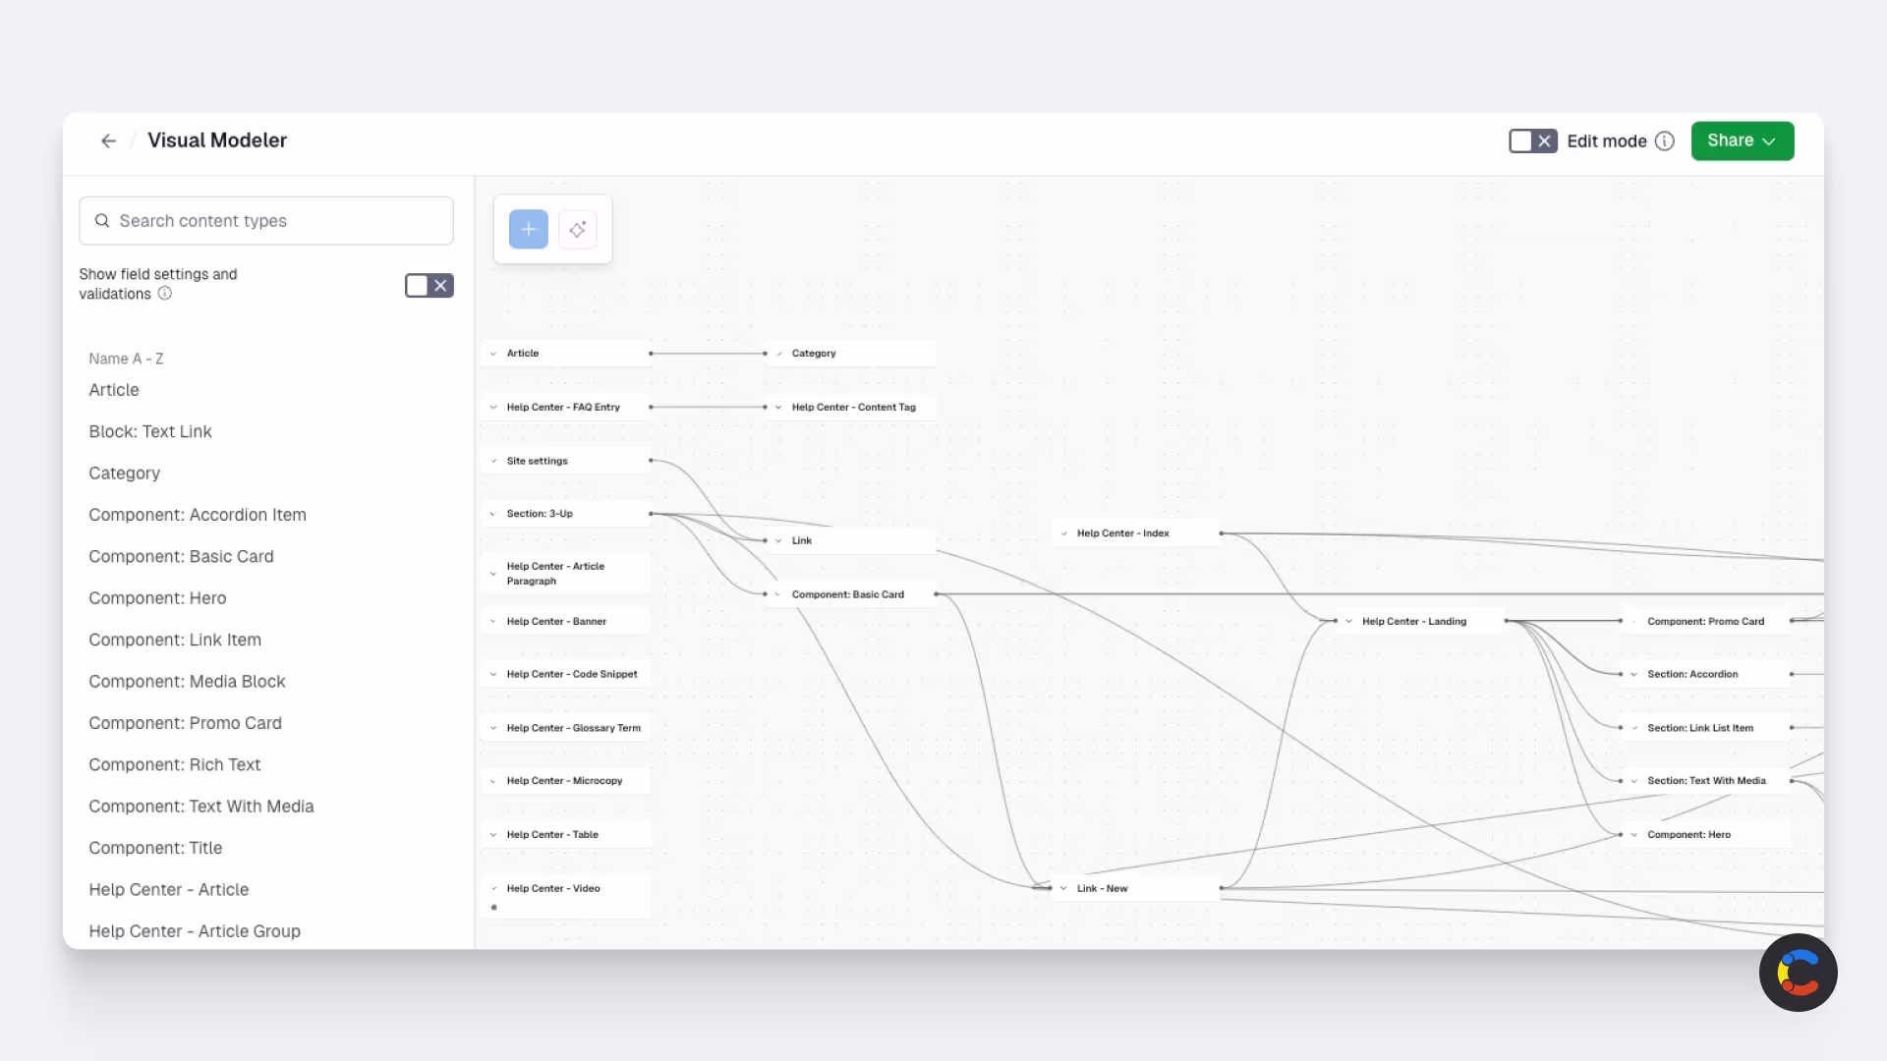Viewport: 1887px width, 1061px height.
Task: Toggle the Edit mode switch
Action: (1533, 141)
